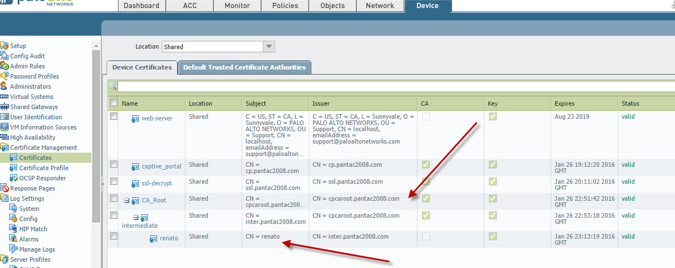This screenshot has width=675, height=268.
Task: Click the Certificate Management folder icon
Action: (5, 148)
